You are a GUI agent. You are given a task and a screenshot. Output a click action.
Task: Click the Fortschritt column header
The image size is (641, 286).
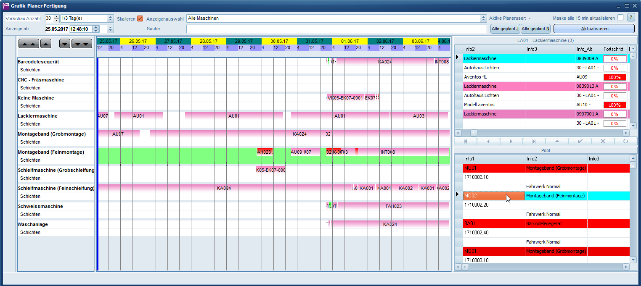615,49
